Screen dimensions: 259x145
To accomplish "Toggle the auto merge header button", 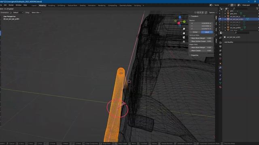I will (x=206, y=12).
